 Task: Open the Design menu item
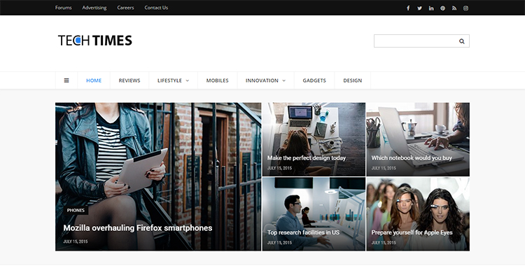tap(353, 80)
